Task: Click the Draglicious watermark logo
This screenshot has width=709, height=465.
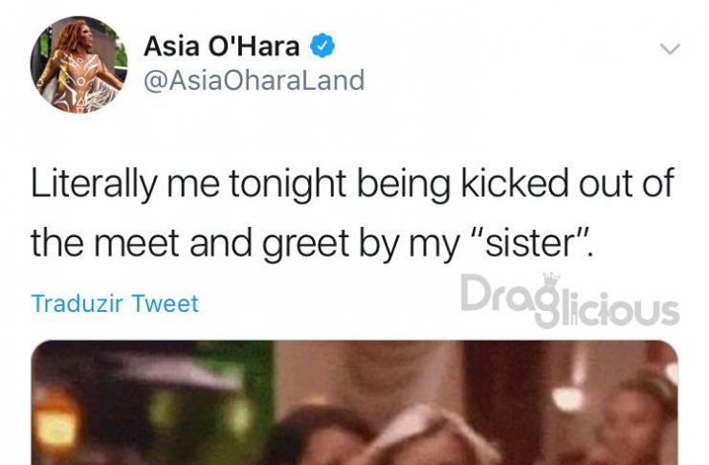Action: point(569,300)
